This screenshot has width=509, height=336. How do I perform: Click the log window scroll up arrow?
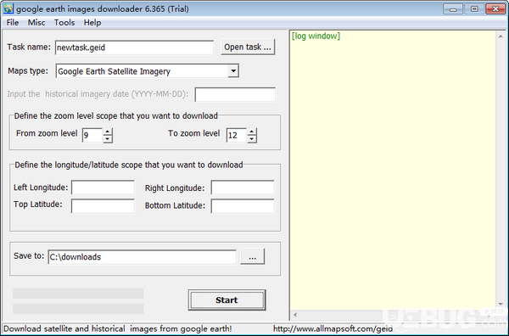(x=501, y=36)
